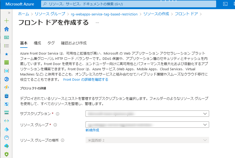Go to ホーム breadcrumb link
235x158 pixels.
24,14
